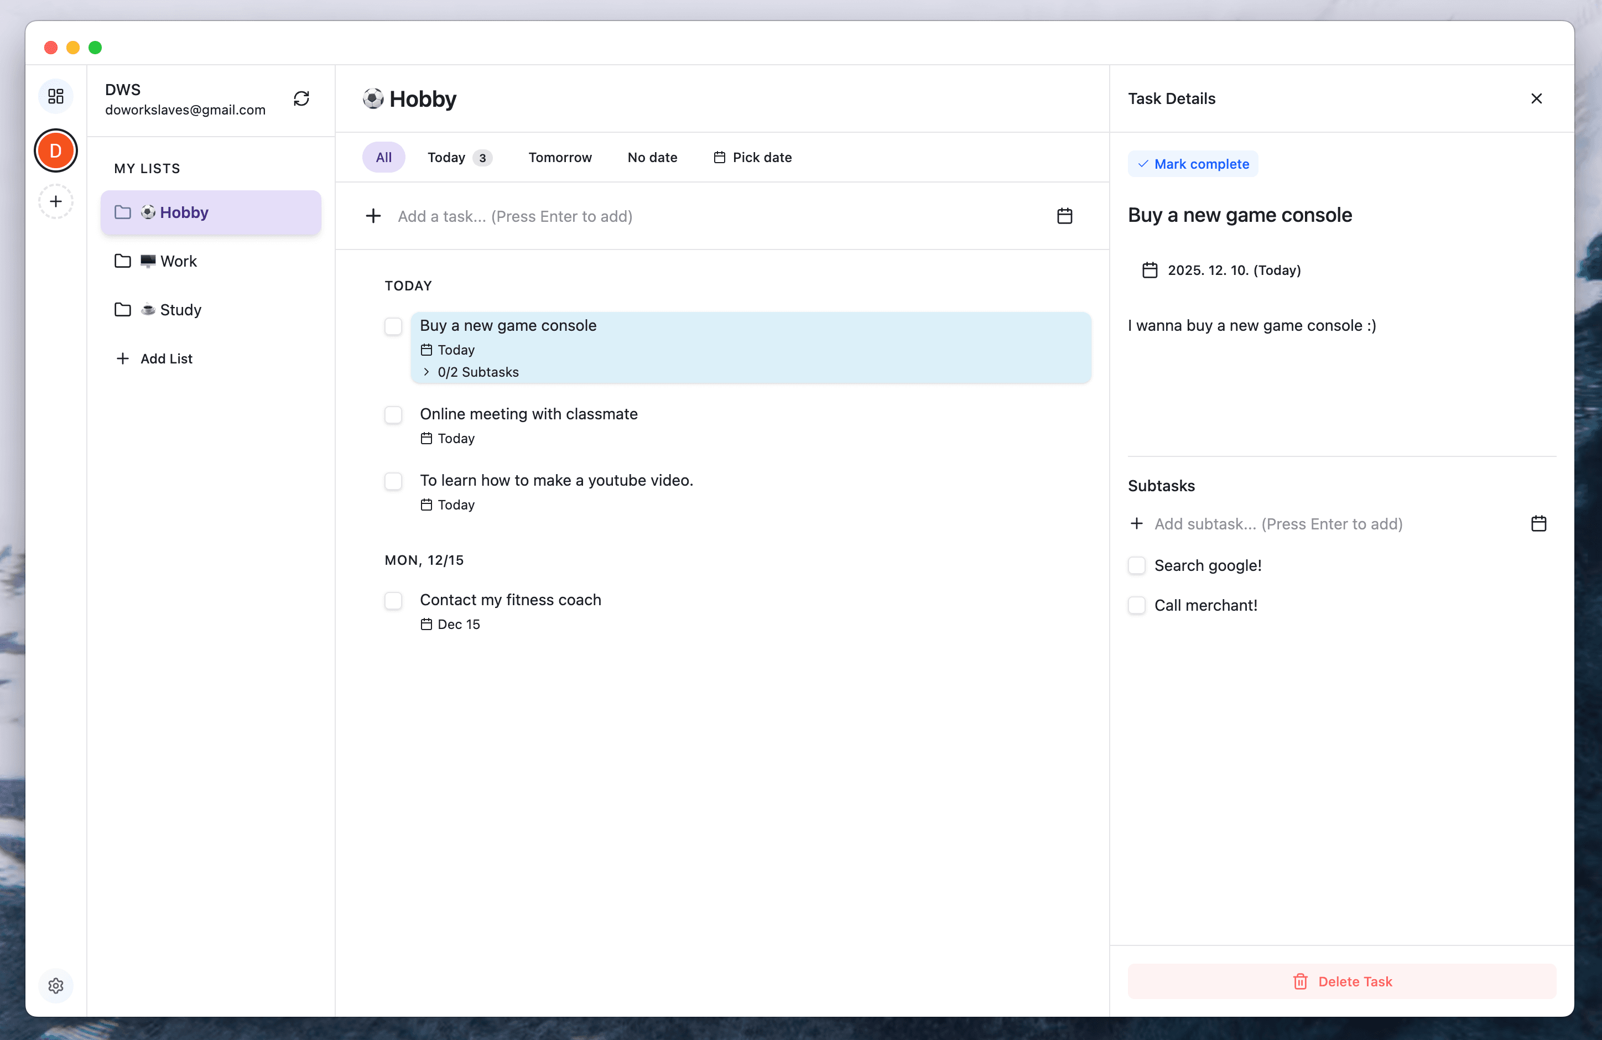Check off the Buy a new game console task
Viewport: 1602px width, 1040px height.
coord(393,326)
